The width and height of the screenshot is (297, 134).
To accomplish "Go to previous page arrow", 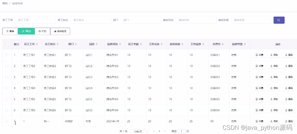I will (154, 131).
